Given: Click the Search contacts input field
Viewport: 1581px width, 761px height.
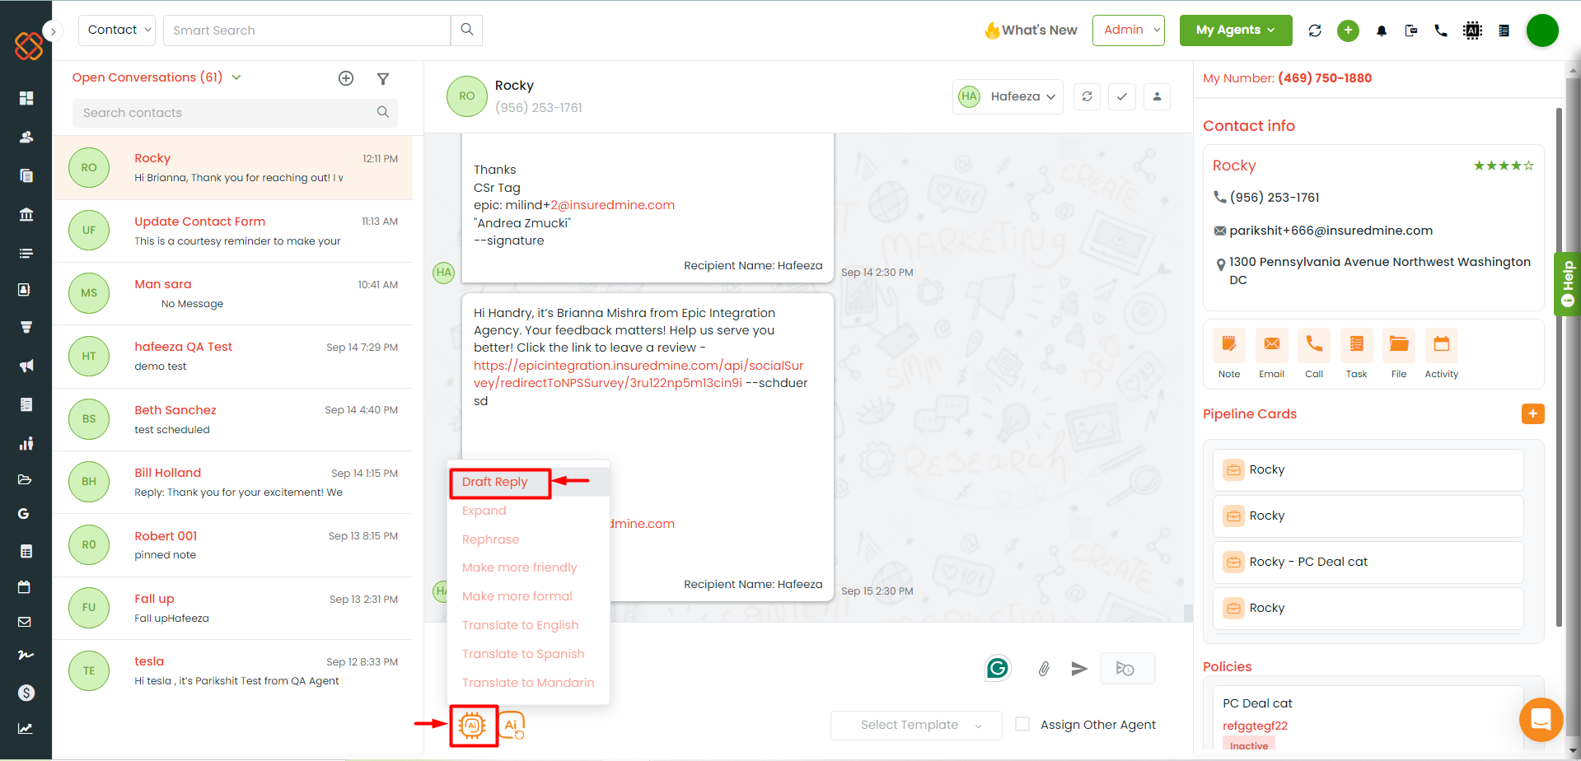Looking at the screenshot, I should pos(227,113).
